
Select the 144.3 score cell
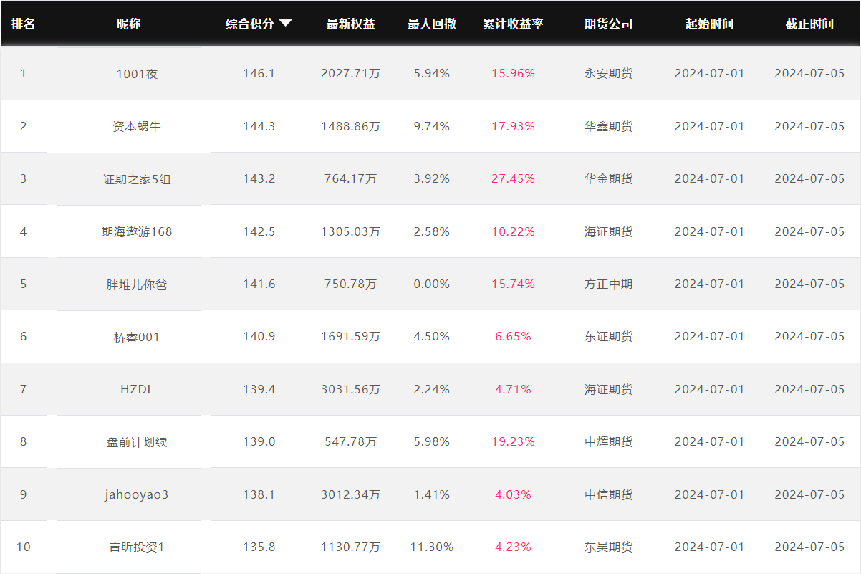coord(259,126)
